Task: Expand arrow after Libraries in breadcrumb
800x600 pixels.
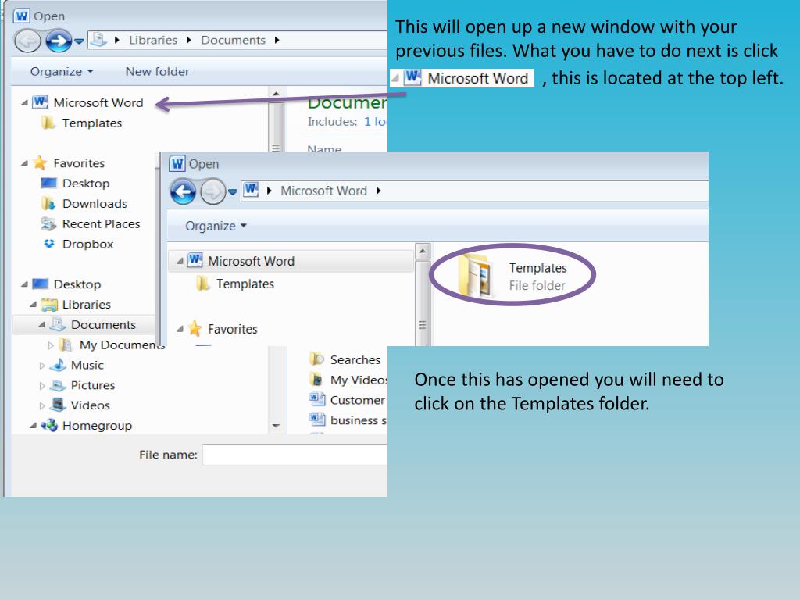Action: coord(189,41)
